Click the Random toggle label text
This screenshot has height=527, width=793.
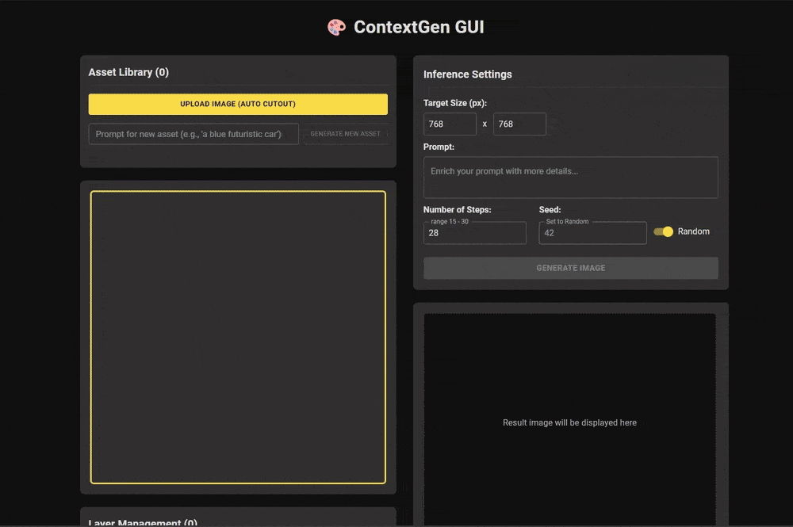tap(693, 231)
